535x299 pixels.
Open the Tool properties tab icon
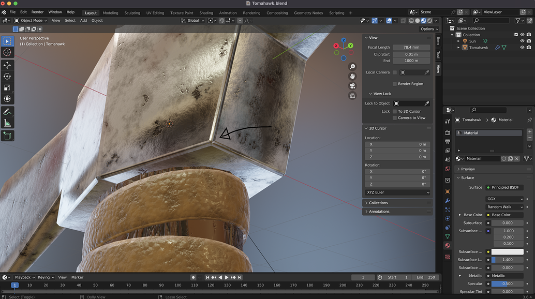448,122
